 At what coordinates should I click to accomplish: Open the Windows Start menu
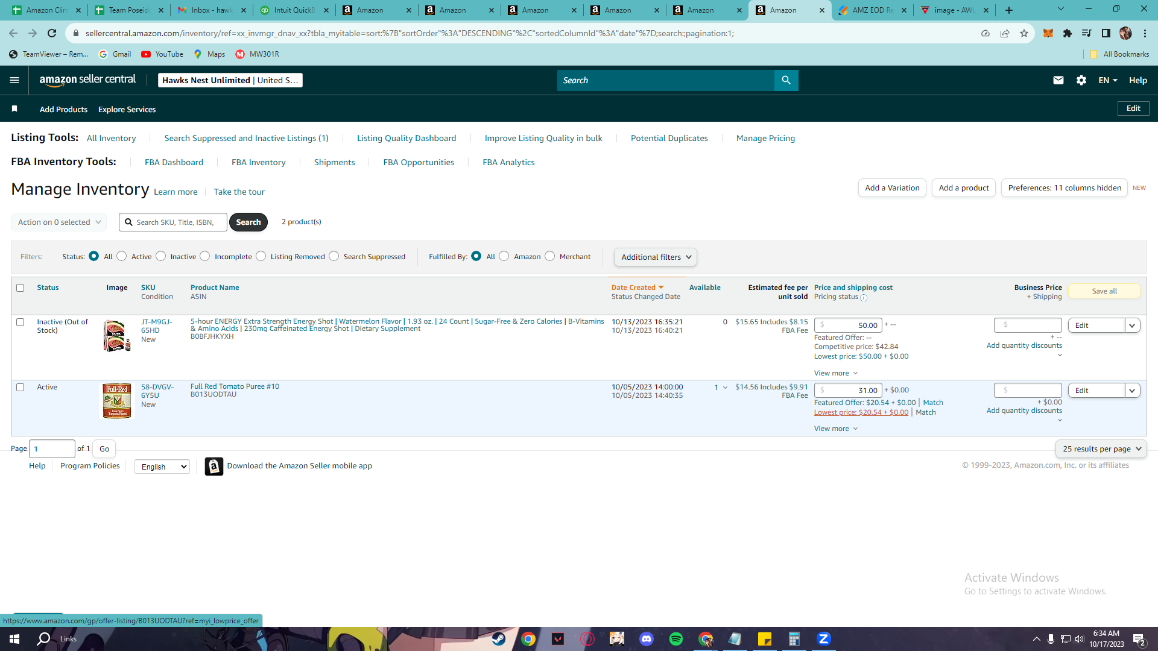click(x=14, y=639)
